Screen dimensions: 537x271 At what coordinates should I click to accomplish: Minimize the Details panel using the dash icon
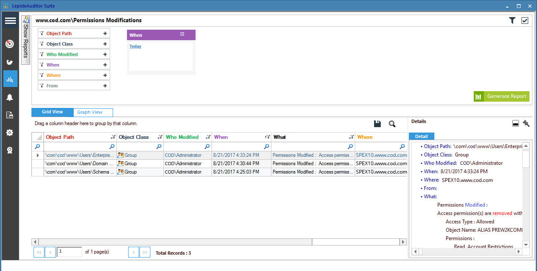coord(516,123)
